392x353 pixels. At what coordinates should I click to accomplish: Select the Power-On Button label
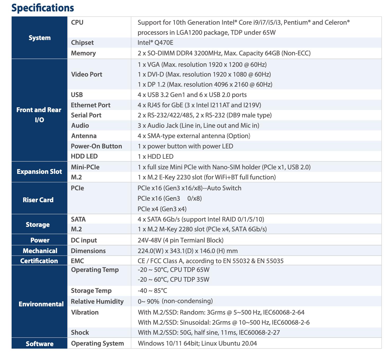pos(96,146)
